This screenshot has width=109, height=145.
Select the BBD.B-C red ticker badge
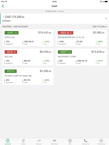tap(65, 33)
